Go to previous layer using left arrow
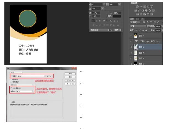The image size is (178, 129). (47, 76)
